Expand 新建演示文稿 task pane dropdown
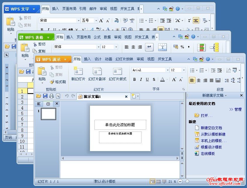Screen dimensions: 247x188 (226, 95)
